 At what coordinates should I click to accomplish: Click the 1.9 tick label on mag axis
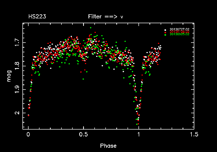coord(17,90)
